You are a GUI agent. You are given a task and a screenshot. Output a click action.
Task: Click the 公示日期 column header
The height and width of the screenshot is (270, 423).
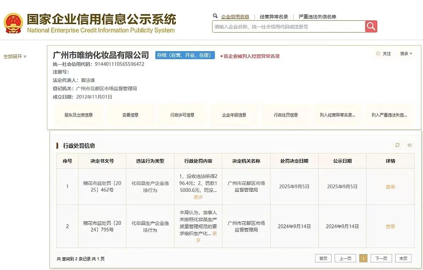342,161
